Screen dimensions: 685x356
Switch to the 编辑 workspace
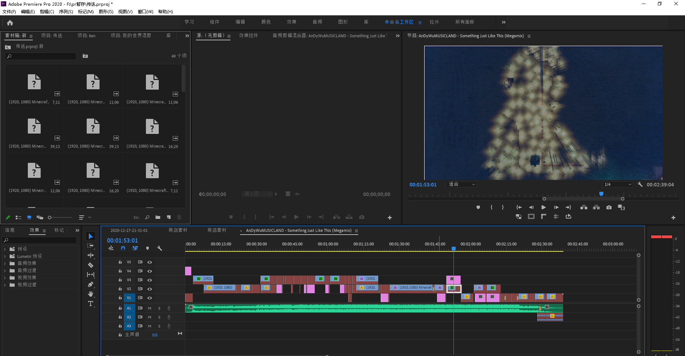click(240, 22)
